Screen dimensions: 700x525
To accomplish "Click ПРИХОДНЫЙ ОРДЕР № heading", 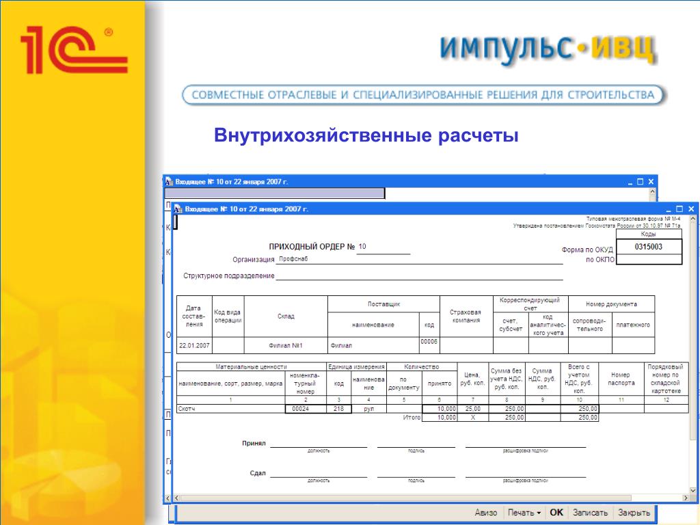I will 312,247.
